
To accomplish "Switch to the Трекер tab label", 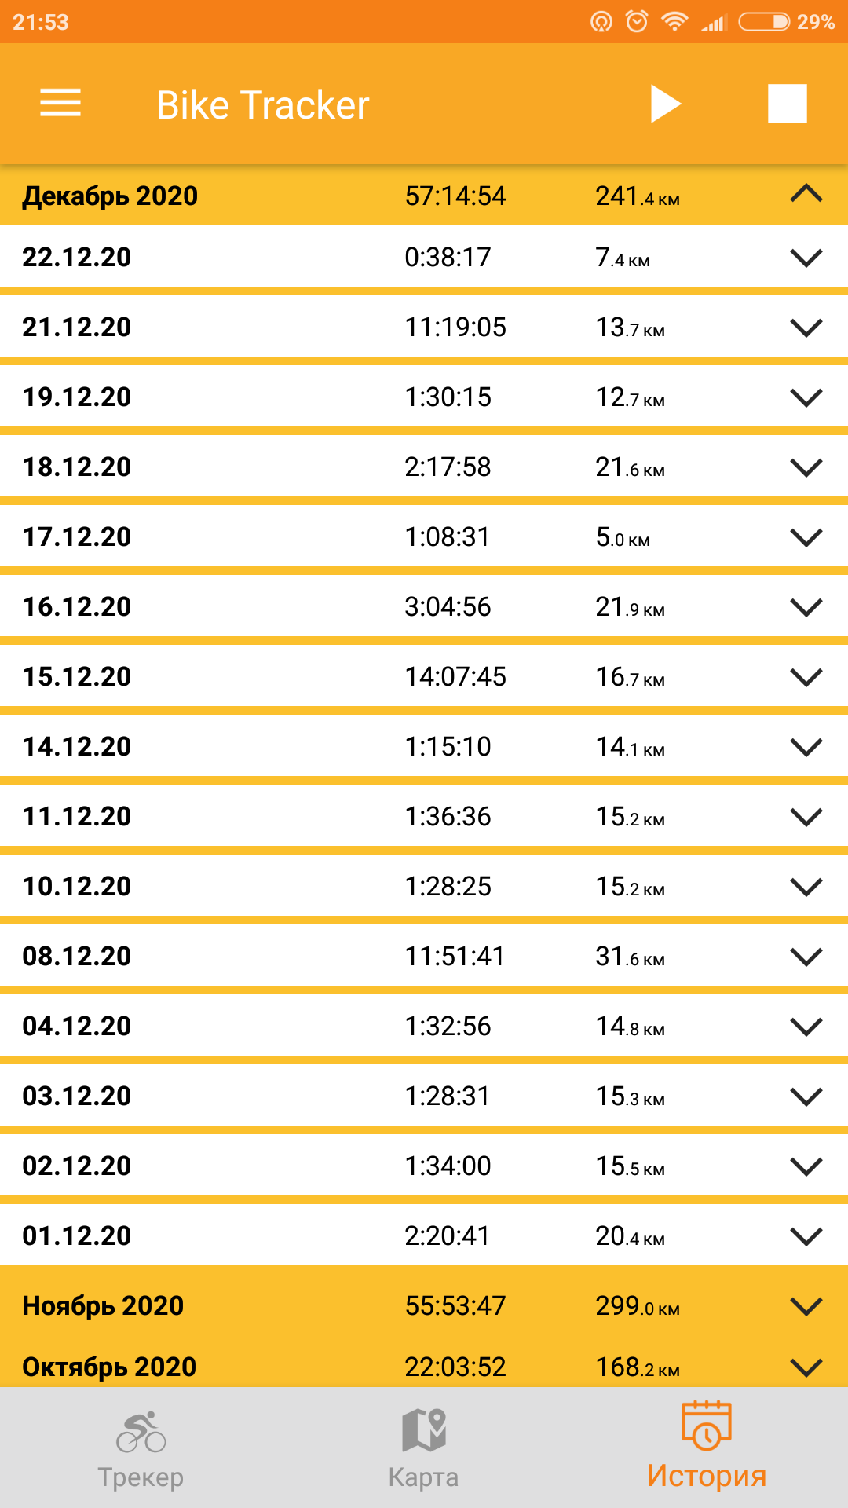I will [x=141, y=1477].
